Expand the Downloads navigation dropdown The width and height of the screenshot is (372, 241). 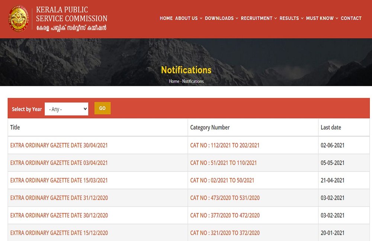coord(221,18)
